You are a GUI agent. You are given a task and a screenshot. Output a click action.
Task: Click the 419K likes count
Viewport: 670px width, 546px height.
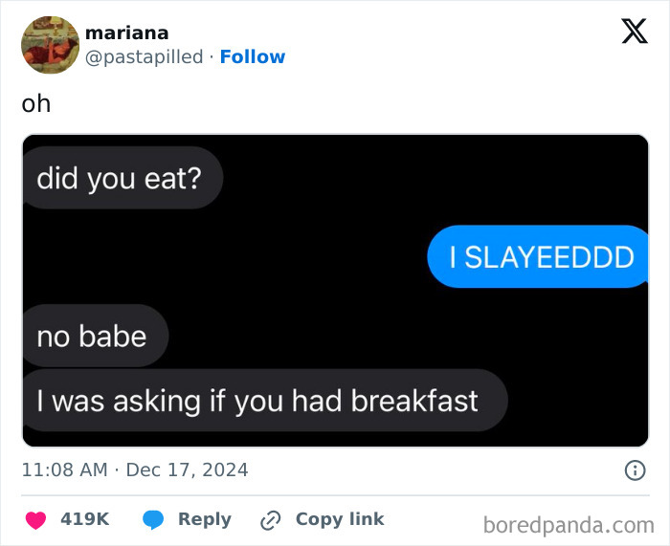coord(84,519)
